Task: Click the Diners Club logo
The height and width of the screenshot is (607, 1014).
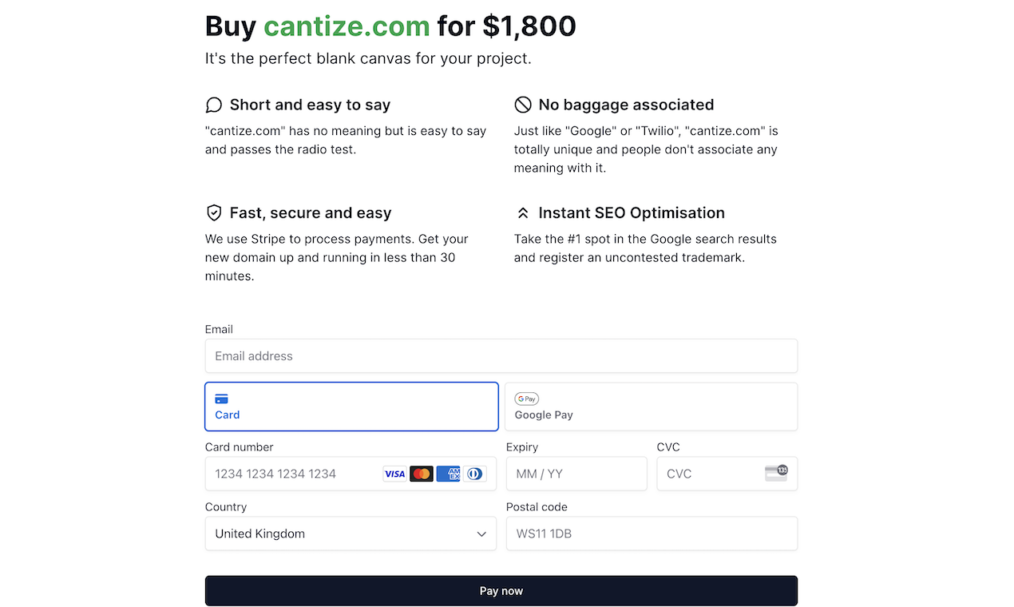Action: coord(475,474)
